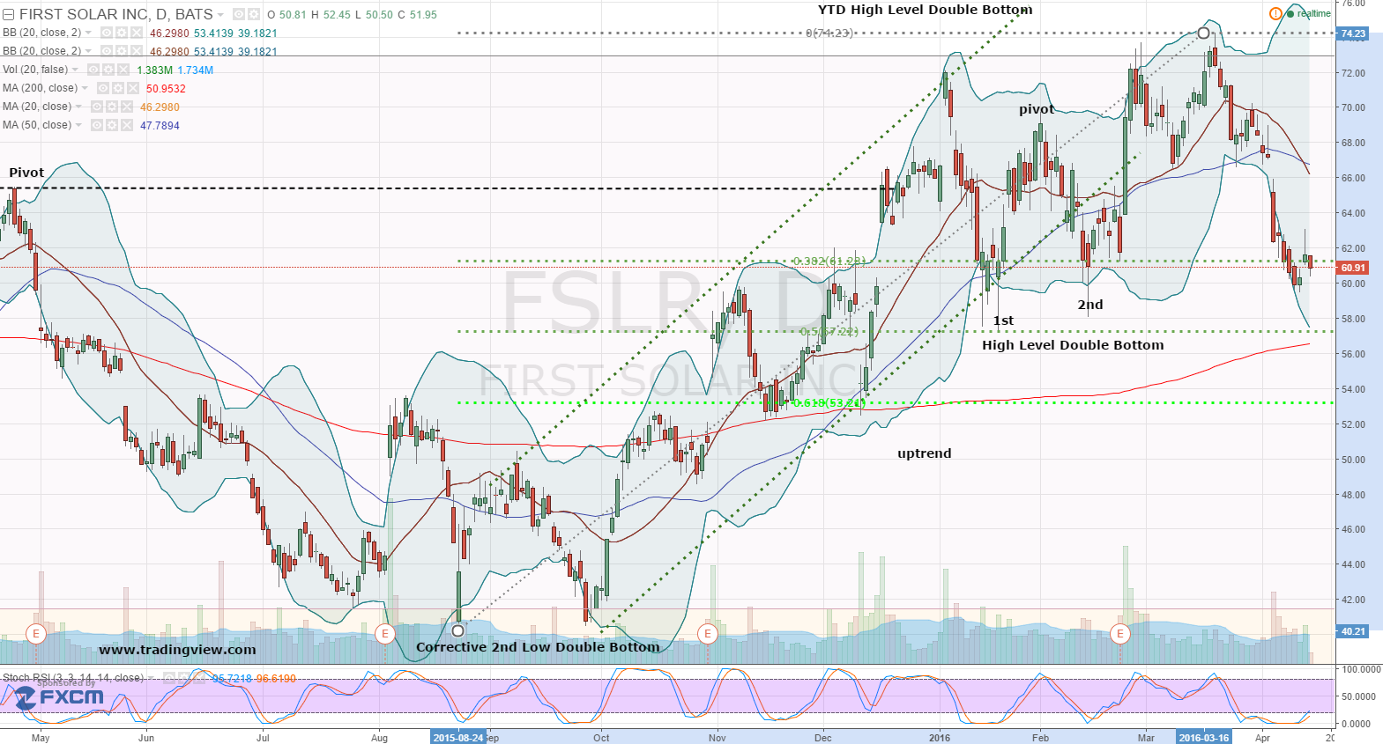Click the Stoch RSI value 95.7218
1383x744 pixels.
point(232,679)
